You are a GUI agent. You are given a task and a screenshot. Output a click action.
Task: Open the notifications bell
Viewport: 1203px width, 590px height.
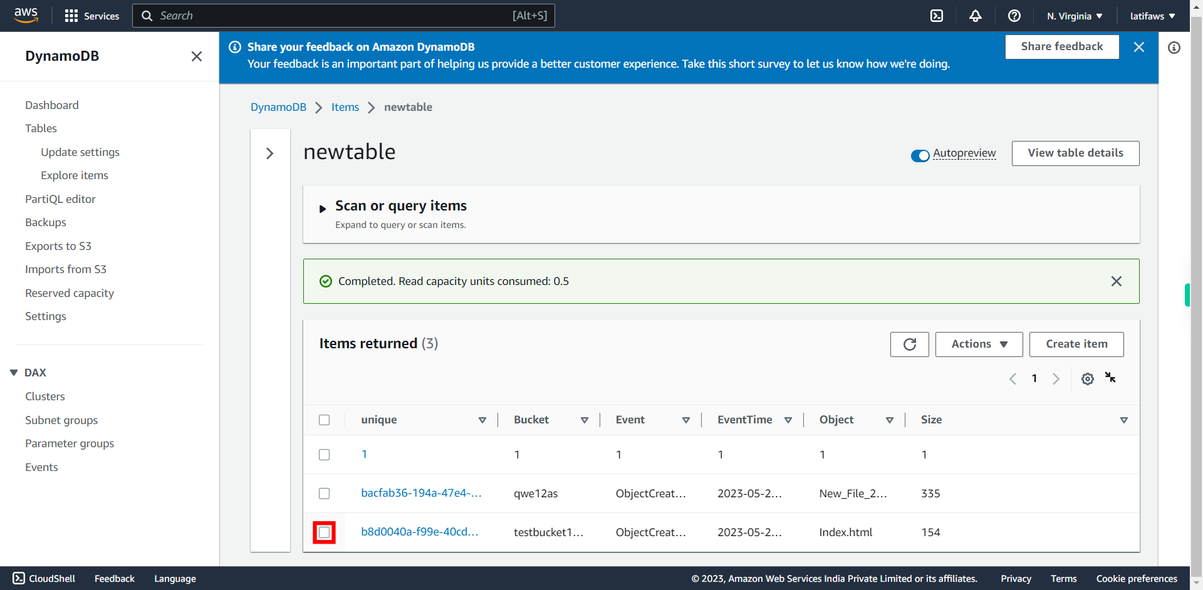click(x=976, y=16)
